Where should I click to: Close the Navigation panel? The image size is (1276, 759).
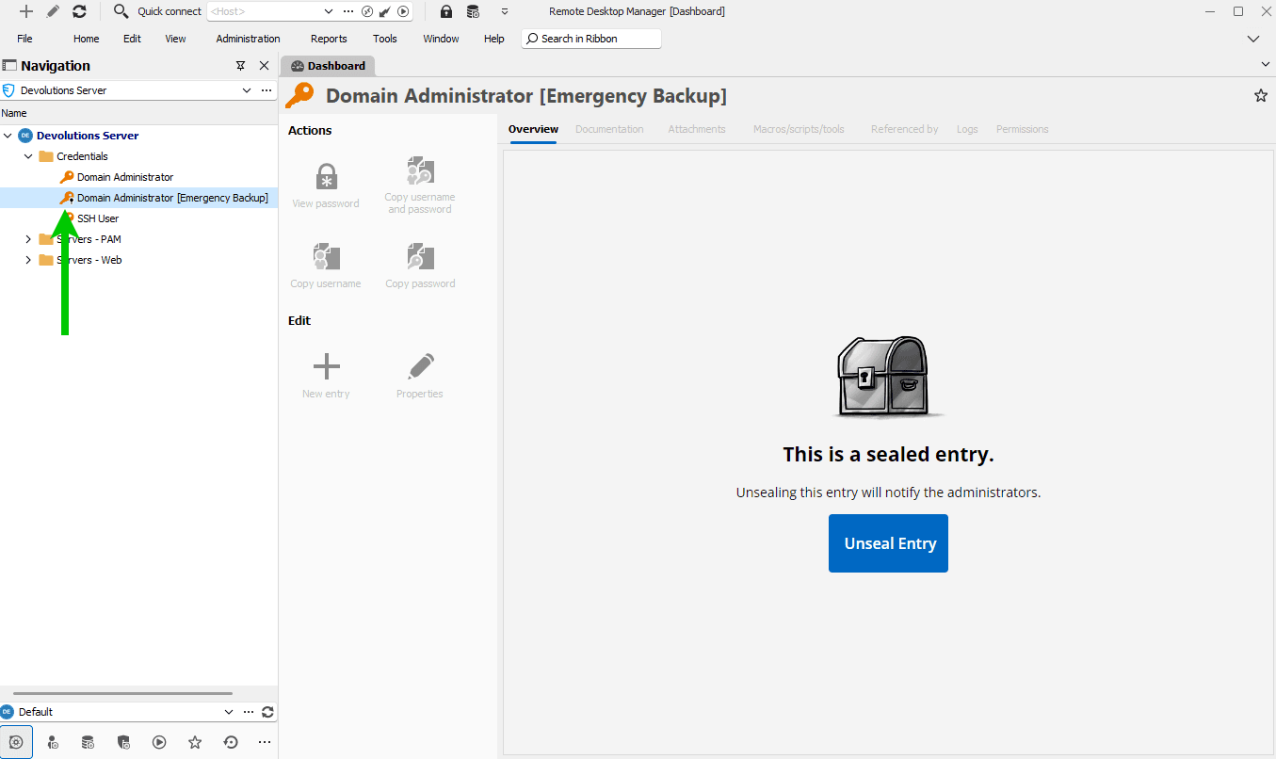pos(264,66)
